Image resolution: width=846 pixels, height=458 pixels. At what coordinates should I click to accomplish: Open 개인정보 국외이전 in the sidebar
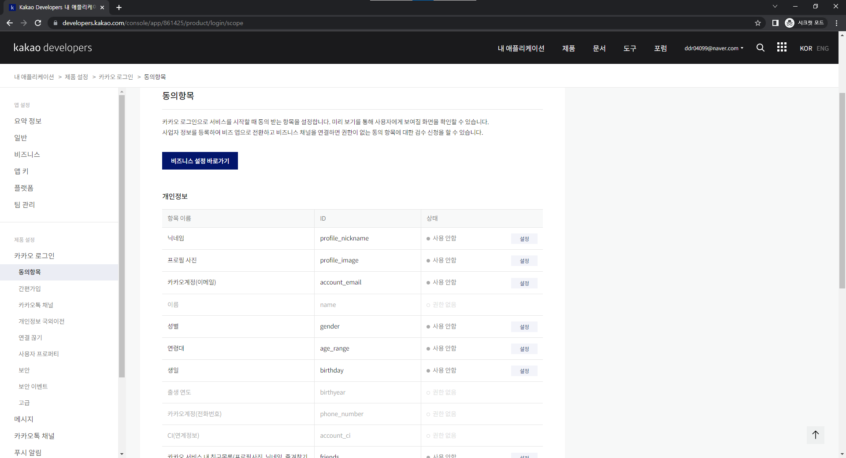(41, 321)
